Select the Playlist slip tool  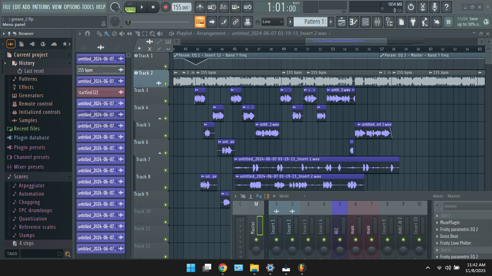click(x=130, y=34)
